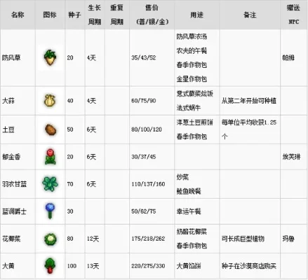Click seed price 50 for 土豆
Image resolution: width=308 pixels, height=280 pixels.
[70, 129]
